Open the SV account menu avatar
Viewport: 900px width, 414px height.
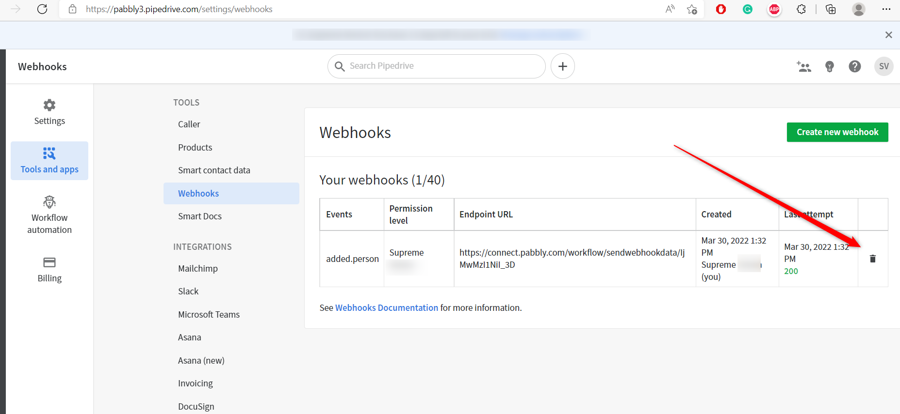[884, 66]
